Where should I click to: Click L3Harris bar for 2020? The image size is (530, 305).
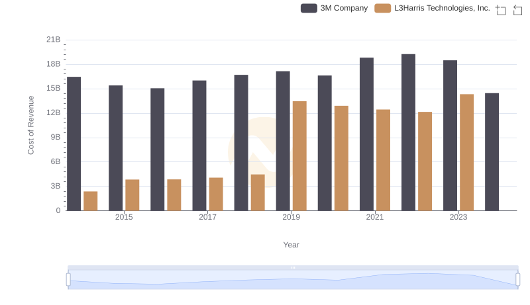(x=341, y=158)
